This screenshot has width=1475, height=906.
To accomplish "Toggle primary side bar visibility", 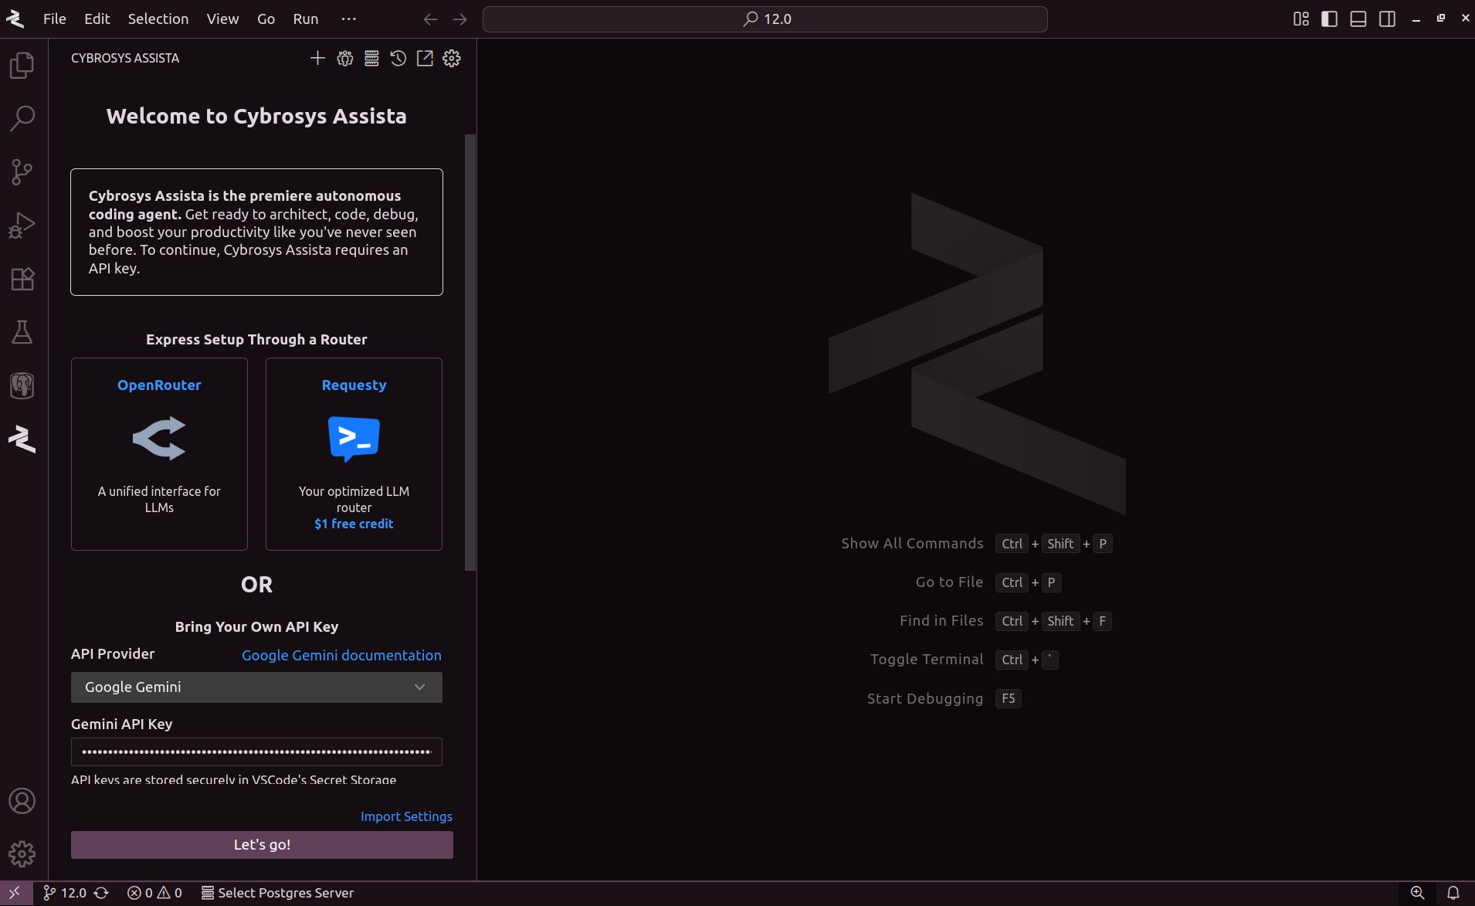I will coord(1330,19).
